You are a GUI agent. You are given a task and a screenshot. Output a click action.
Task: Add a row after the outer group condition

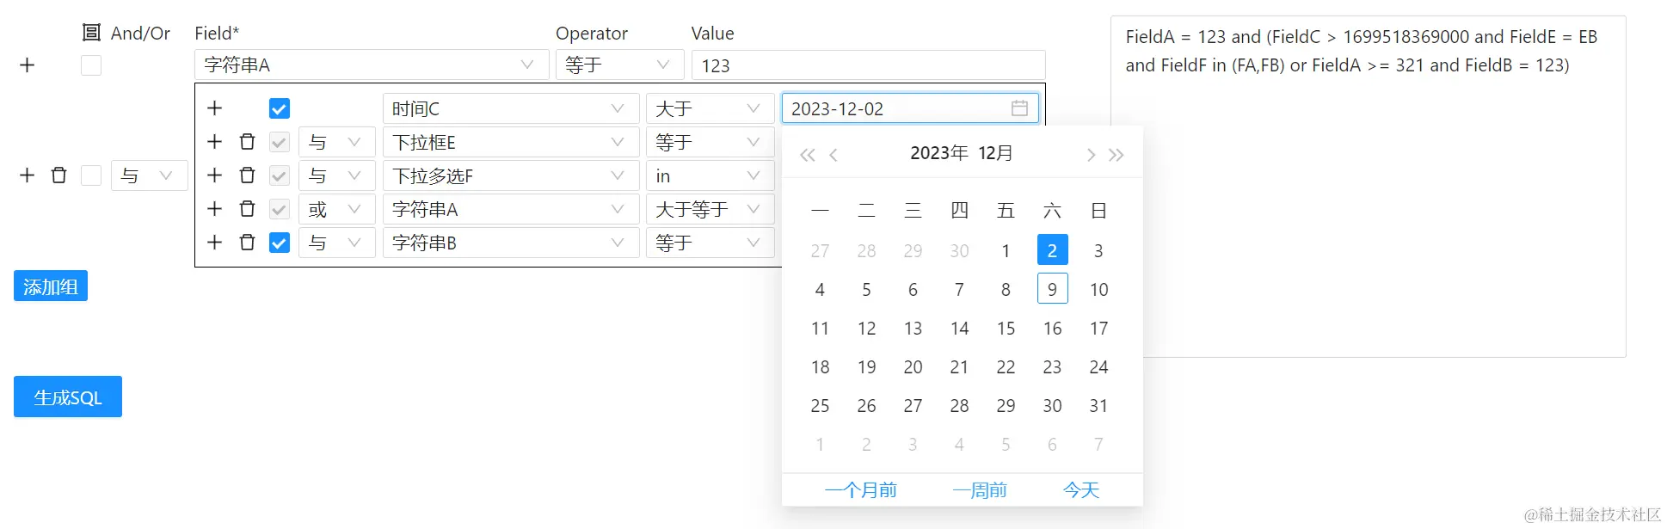(x=28, y=175)
